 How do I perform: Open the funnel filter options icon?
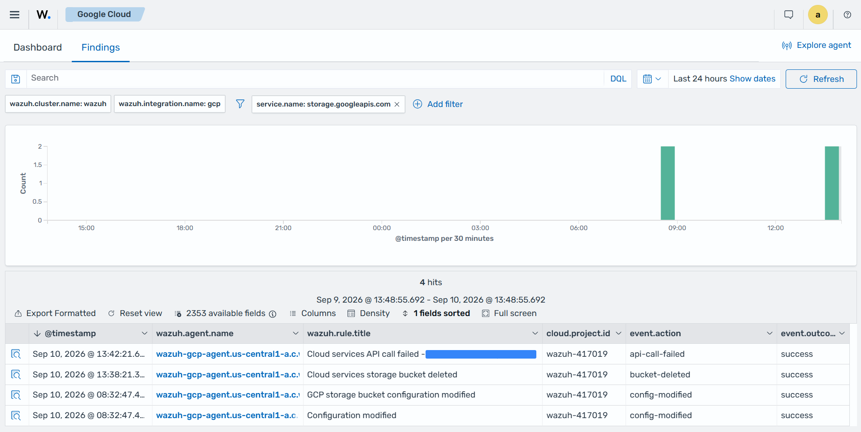(x=240, y=104)
